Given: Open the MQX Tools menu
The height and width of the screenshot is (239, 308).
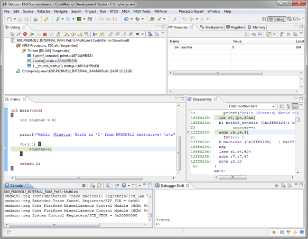Looking at the screenshot, I should [142, 12].
